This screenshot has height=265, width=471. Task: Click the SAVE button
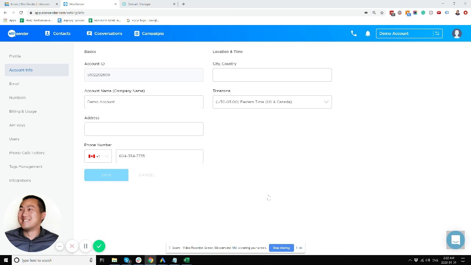[106, 175]
